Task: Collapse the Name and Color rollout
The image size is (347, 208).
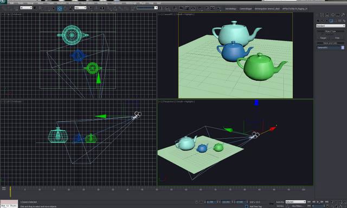Action: [x=330, y=43]
